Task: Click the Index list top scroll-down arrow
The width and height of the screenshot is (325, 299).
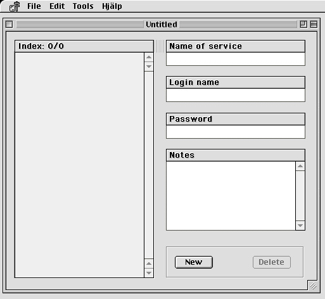Action: [149, 67]
